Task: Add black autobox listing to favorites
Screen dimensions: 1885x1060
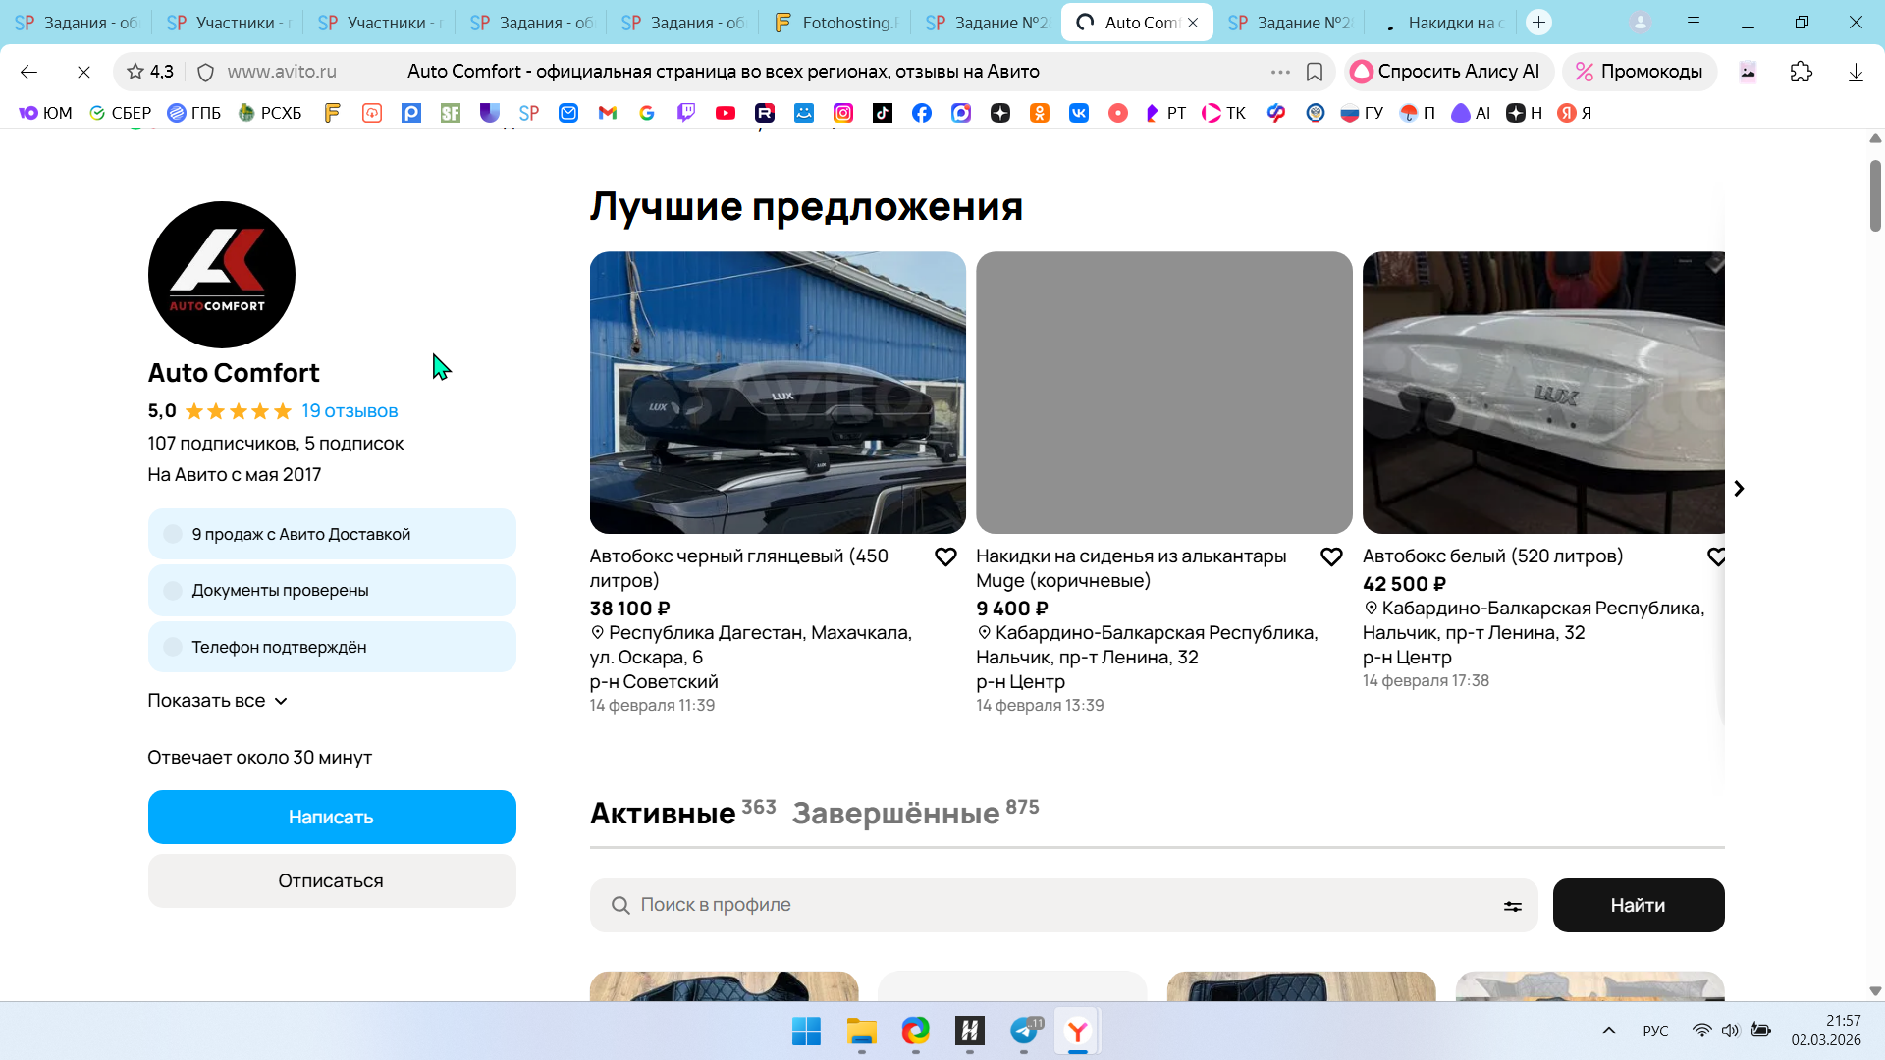Action: click(944, 557)
